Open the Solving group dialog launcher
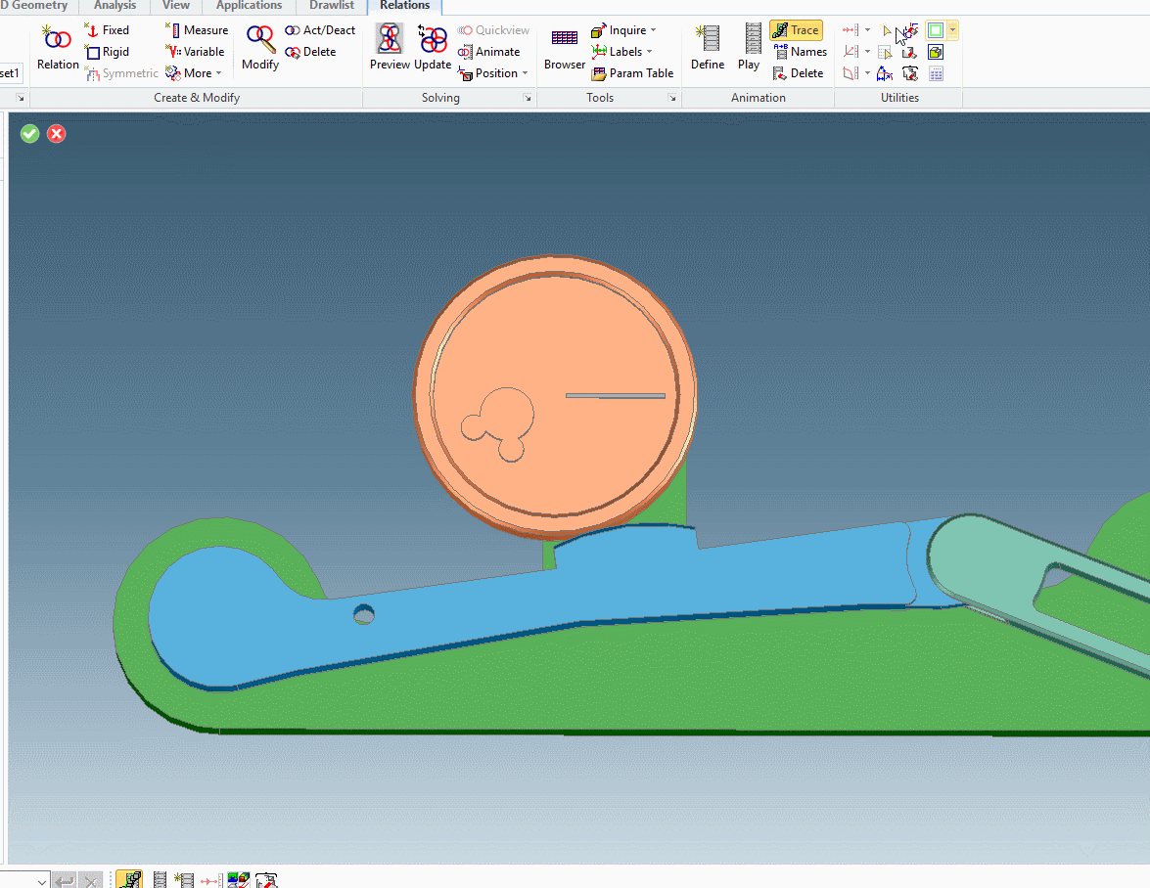 coord(528,98)
